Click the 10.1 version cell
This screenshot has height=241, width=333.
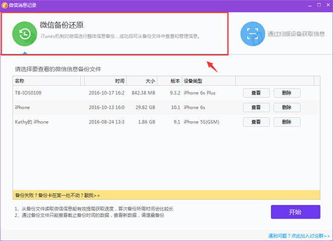pos(176,107)
